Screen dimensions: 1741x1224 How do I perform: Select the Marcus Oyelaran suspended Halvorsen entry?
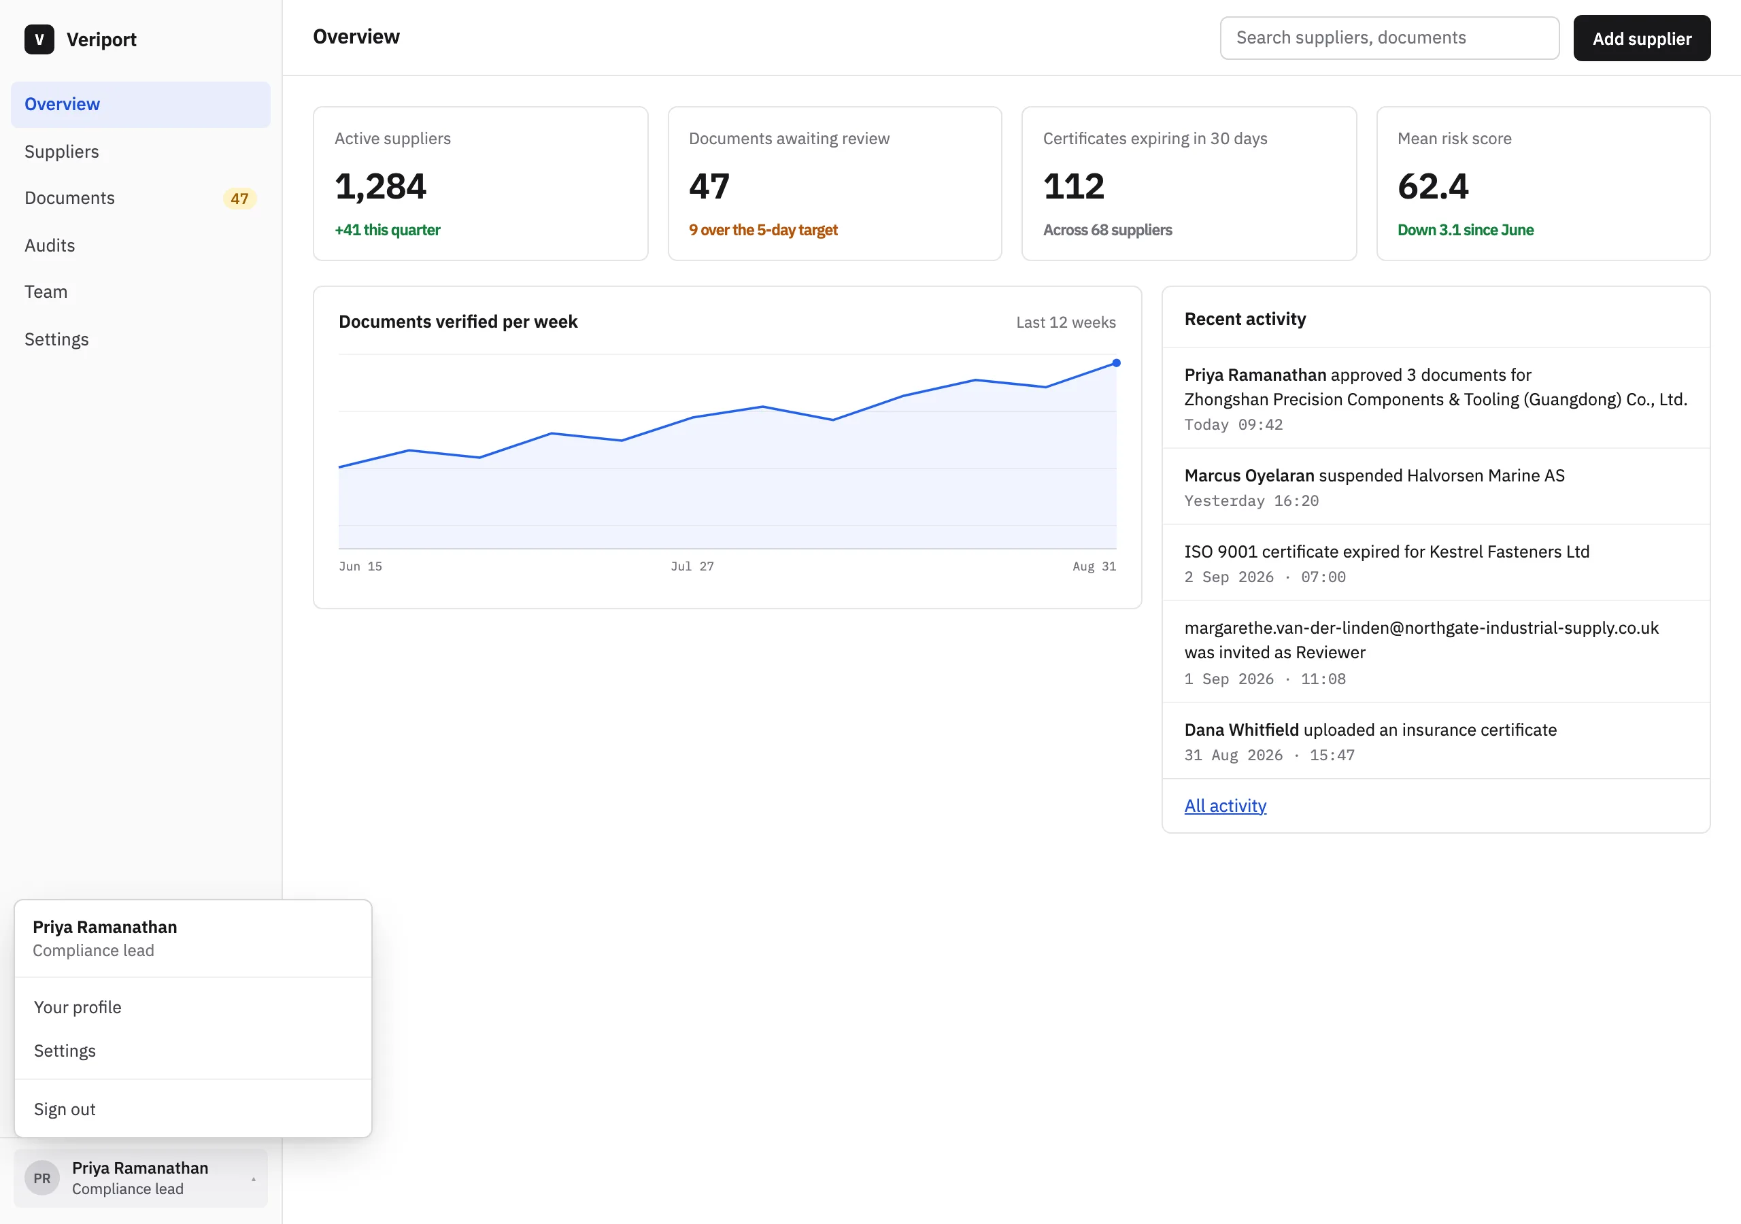coord(1436,487)
